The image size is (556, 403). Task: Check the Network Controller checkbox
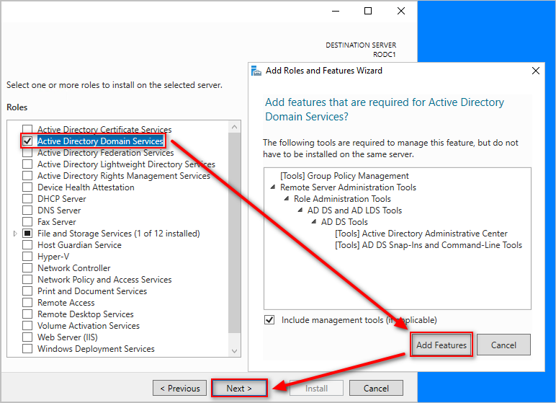click(27, 268)
